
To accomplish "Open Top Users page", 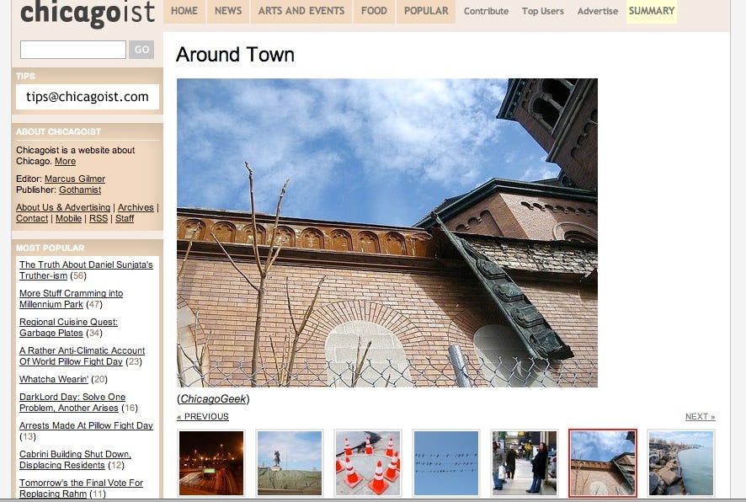I will 542,11.
